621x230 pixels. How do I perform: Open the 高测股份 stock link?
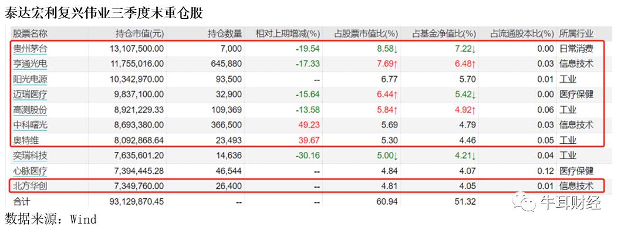tap(30, 110)
